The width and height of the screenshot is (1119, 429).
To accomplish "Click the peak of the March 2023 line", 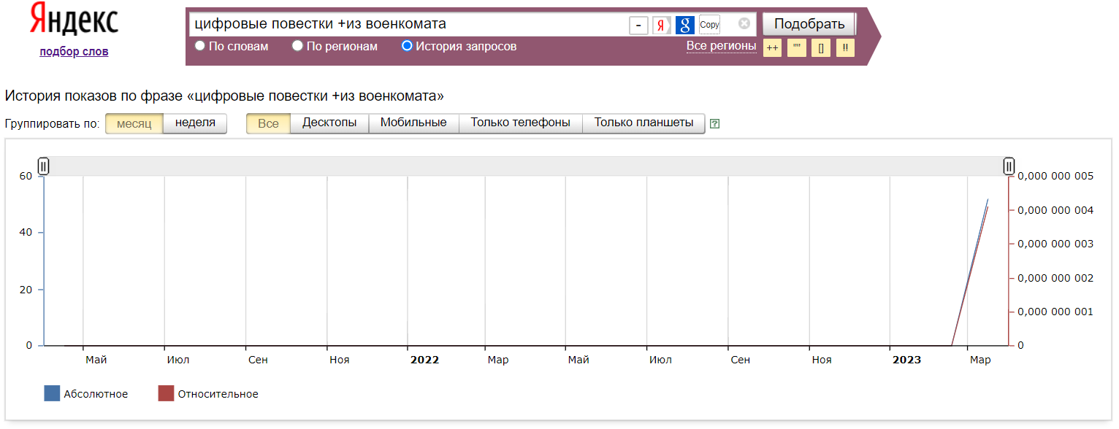I will tap(988, 199).
